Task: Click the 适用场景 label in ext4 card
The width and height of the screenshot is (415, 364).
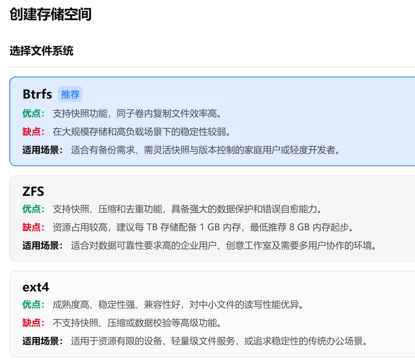Action: point(43,341)
